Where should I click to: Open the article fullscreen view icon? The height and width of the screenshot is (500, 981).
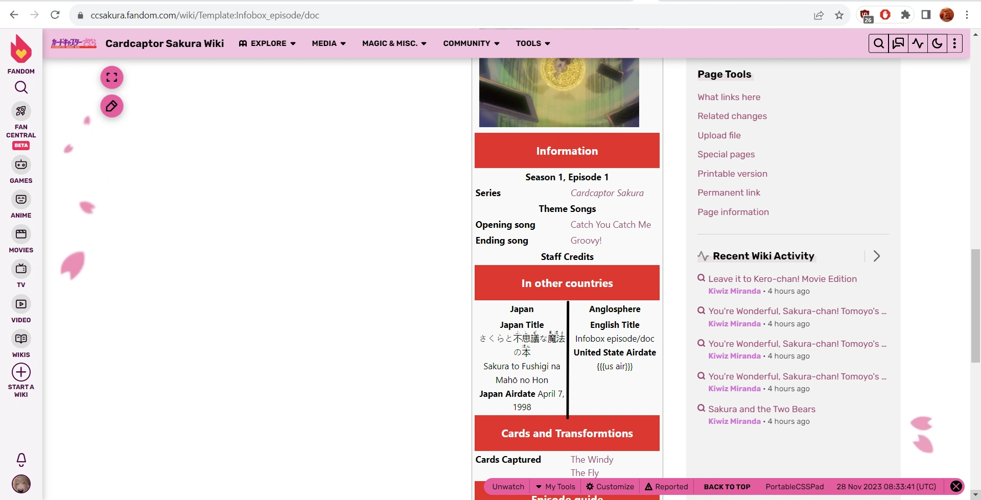(x=111, y=77)
